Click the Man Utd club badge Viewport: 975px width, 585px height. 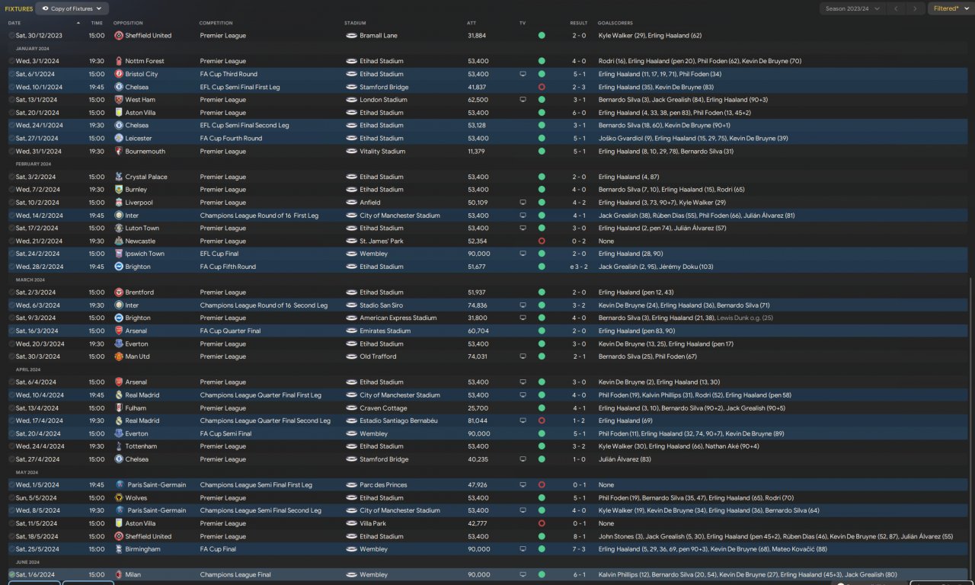pos(119,356)
